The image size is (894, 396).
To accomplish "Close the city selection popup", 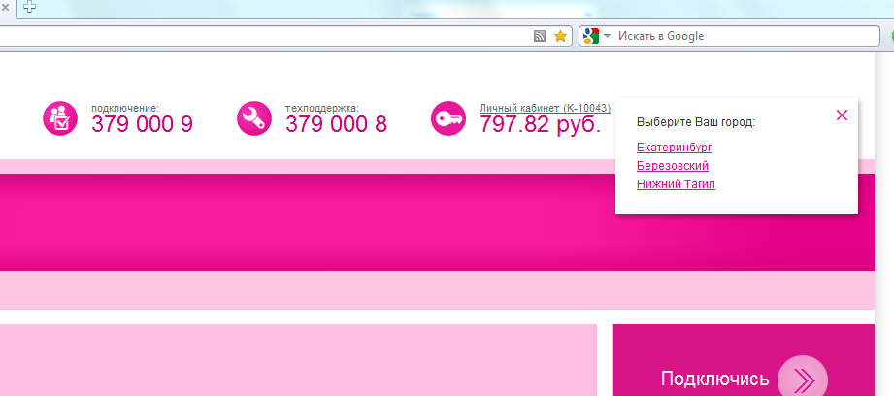I will click(842, 115).
